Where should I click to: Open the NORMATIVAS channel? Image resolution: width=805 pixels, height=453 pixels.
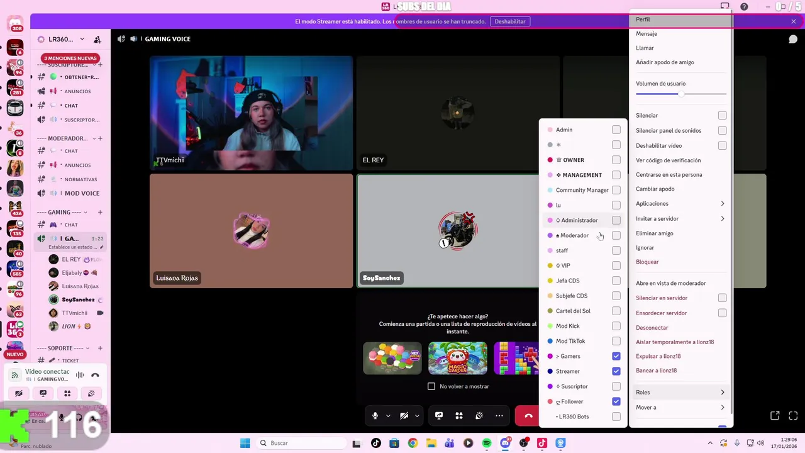click(69, 179)
